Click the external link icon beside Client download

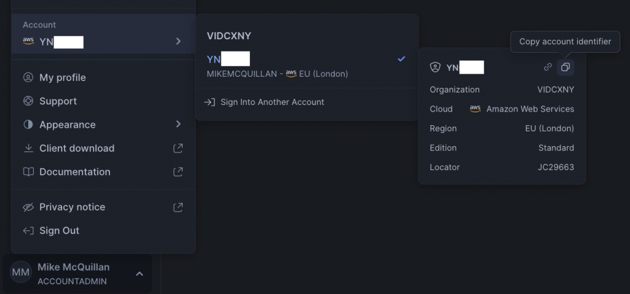178,149
